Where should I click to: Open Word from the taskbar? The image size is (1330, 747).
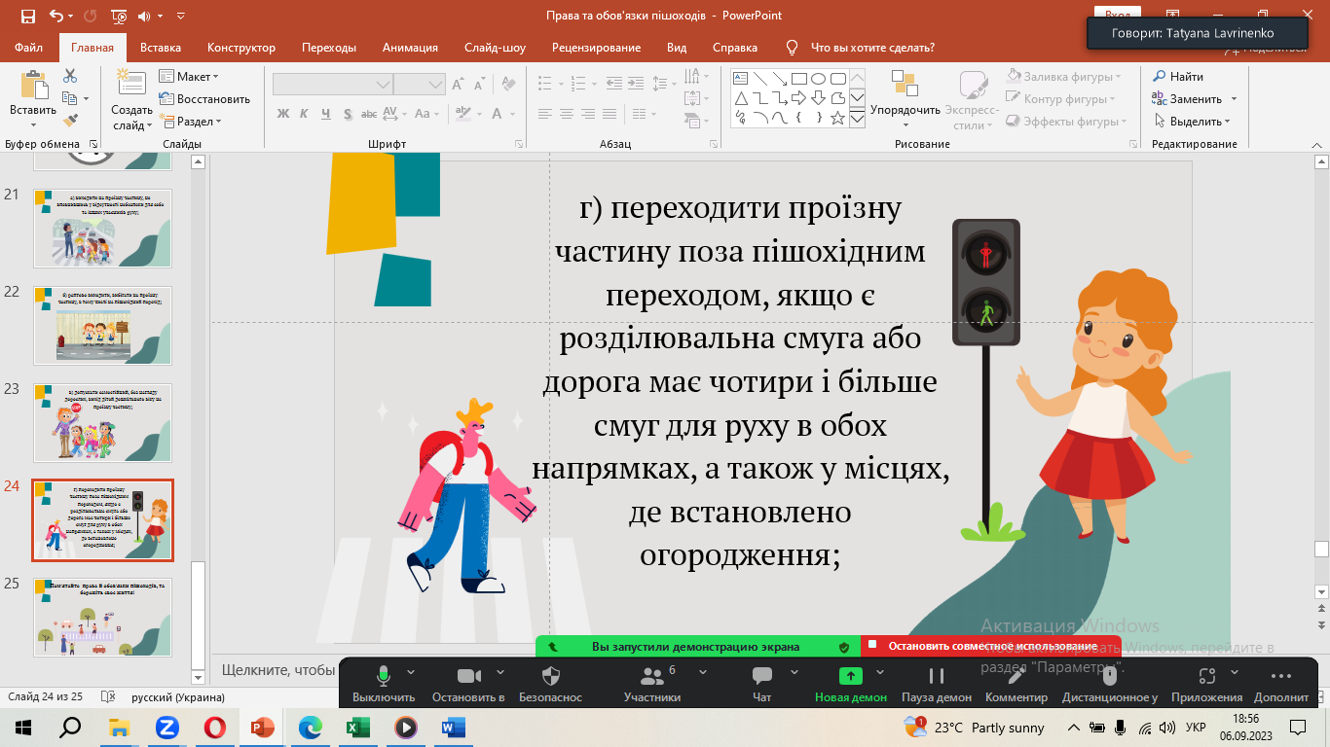pos(453,727)
